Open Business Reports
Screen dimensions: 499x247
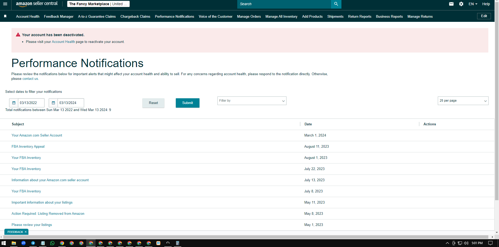point(389,16)
